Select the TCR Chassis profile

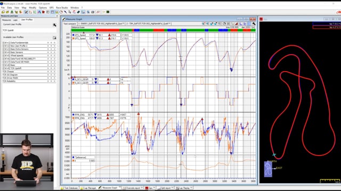pyautogui.click(x=29, y=72)
